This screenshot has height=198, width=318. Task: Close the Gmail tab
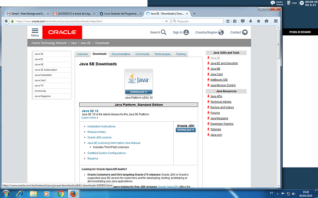(x=48, y=14)
